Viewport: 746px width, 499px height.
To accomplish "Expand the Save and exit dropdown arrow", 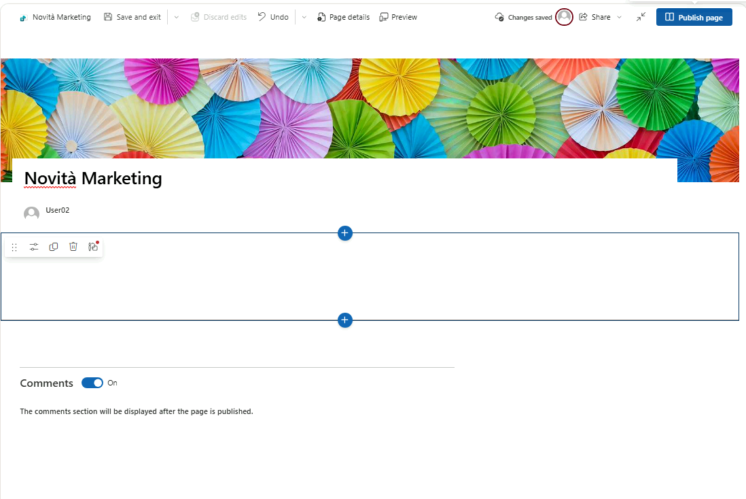I will pos(176,17).
